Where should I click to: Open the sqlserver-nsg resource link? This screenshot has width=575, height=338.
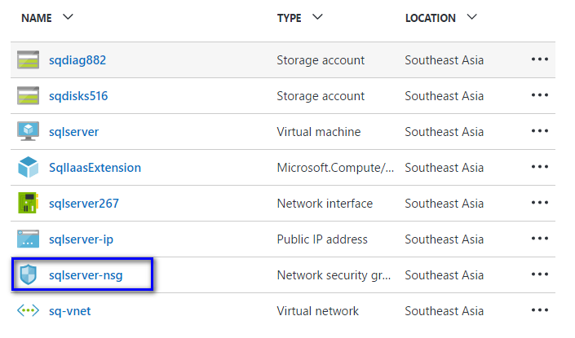[x=86, y=275]
